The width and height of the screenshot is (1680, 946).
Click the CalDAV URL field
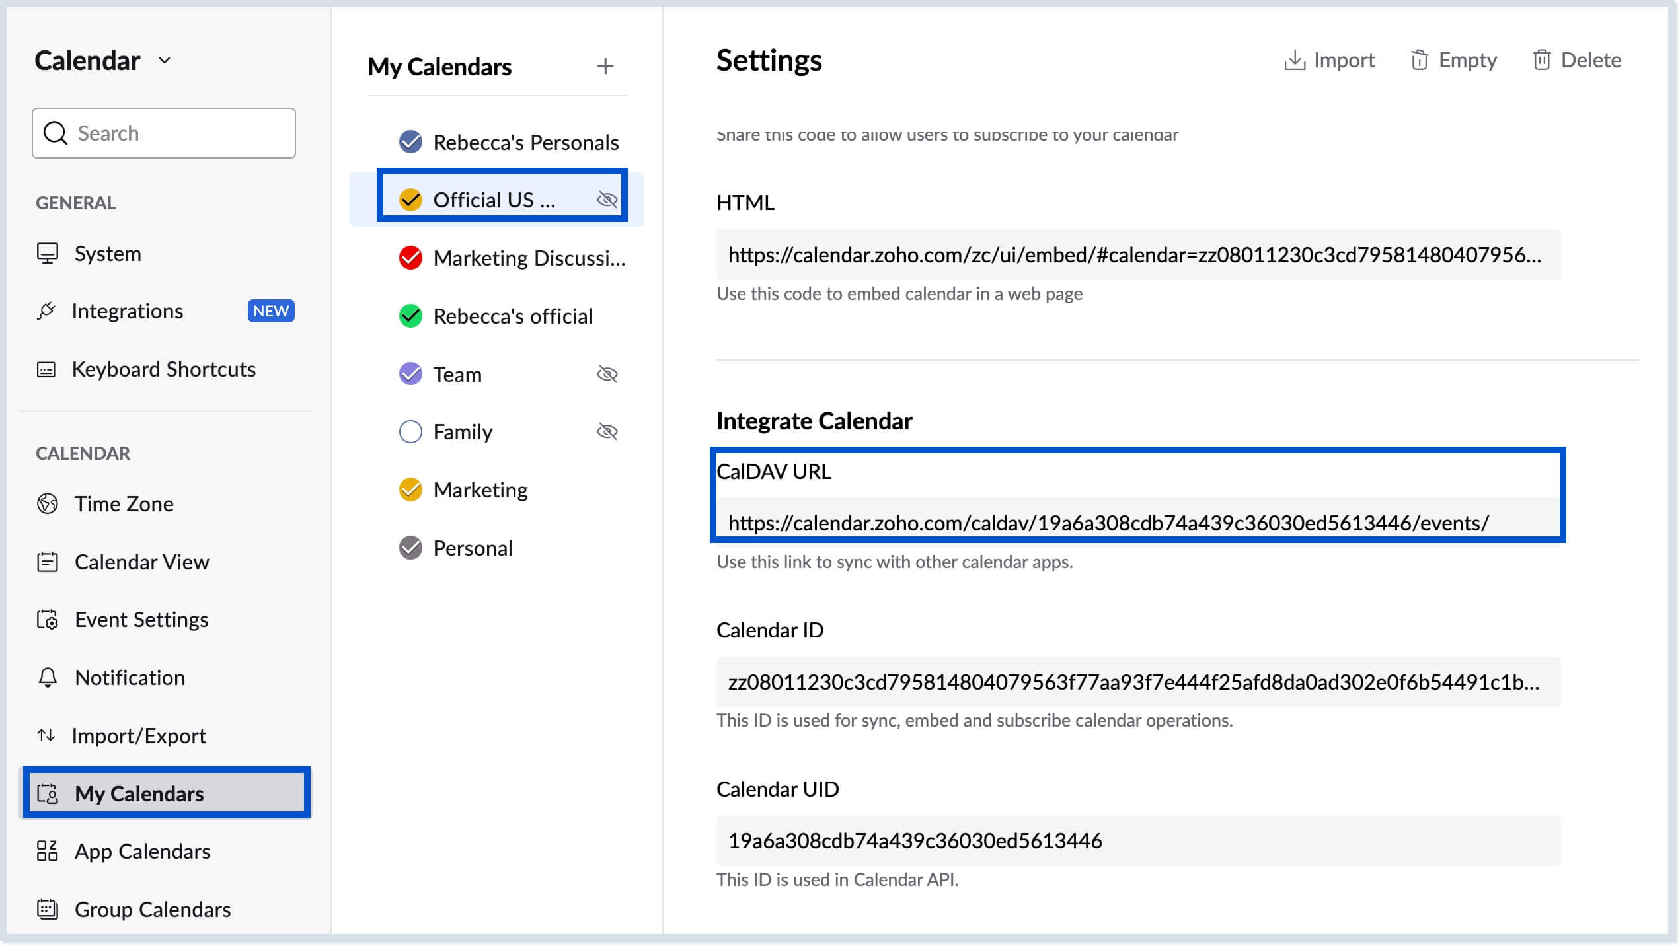coord(1108,523)
